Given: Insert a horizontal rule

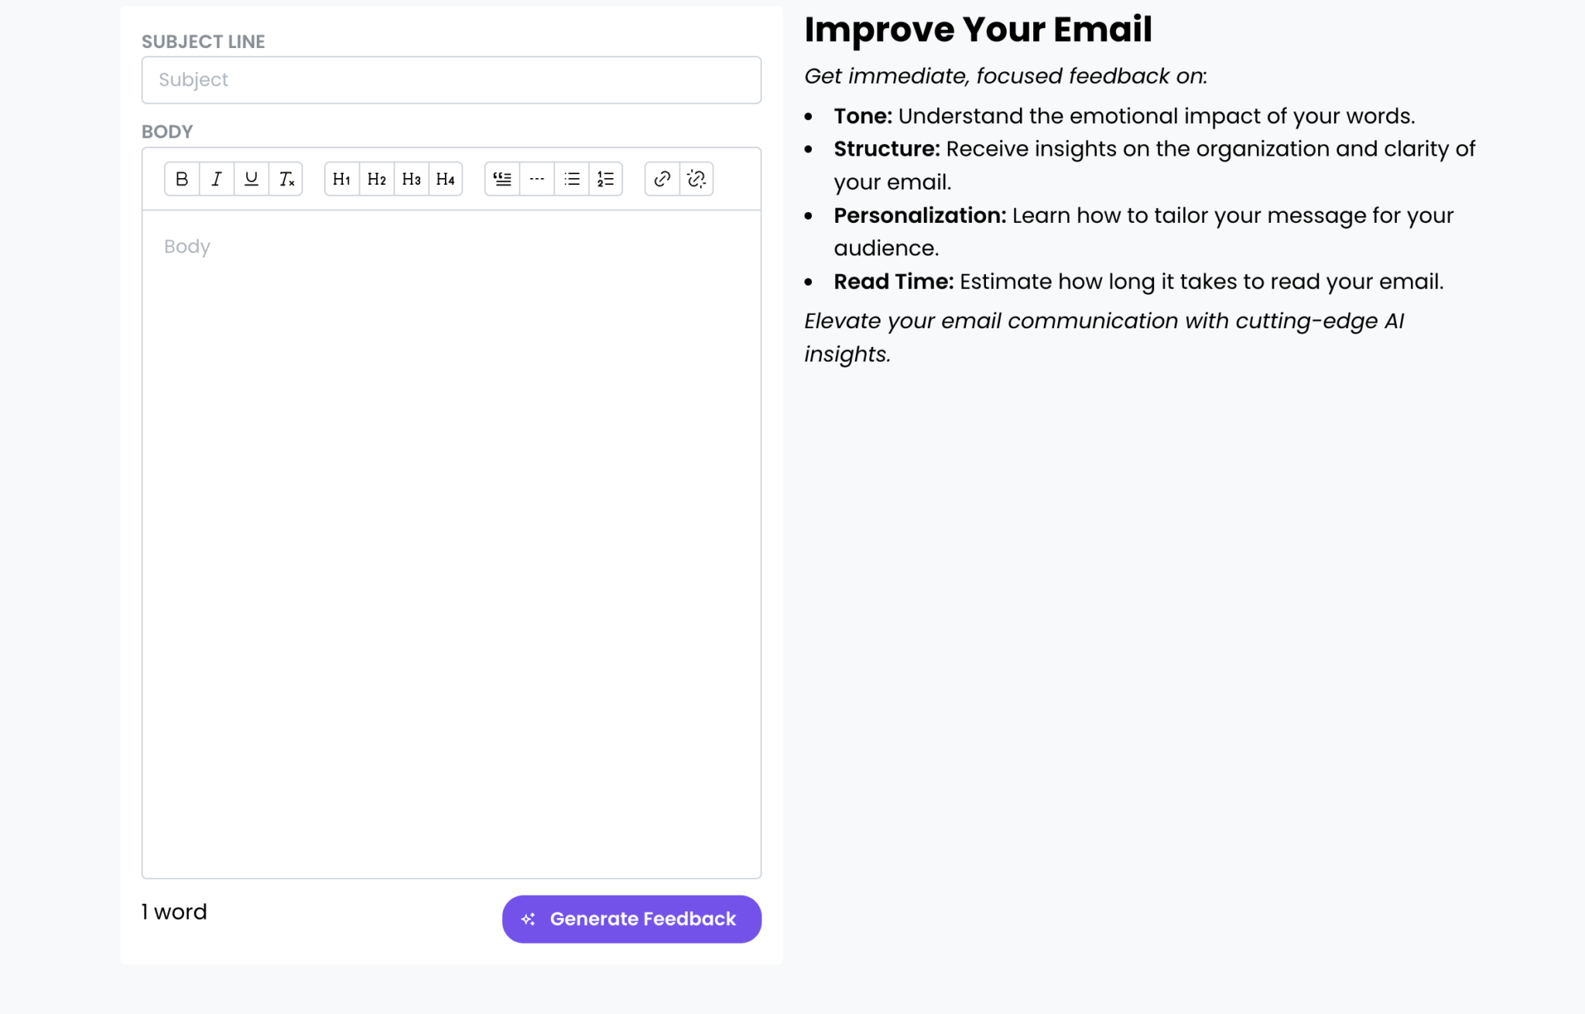Looking at the screenshot, I should [536, 179].
